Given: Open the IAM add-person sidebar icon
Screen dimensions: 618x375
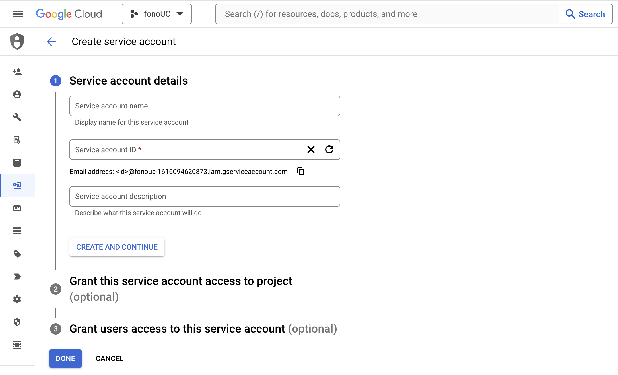Looking at the screenshot, I should pyautogui.click(x=17, y=72).
